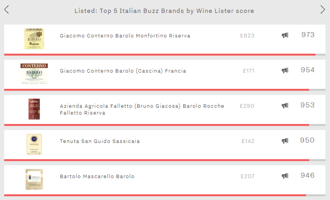
Task: Click megaphone buzz icon for Cascina Francia
Action: click(285, 70)
